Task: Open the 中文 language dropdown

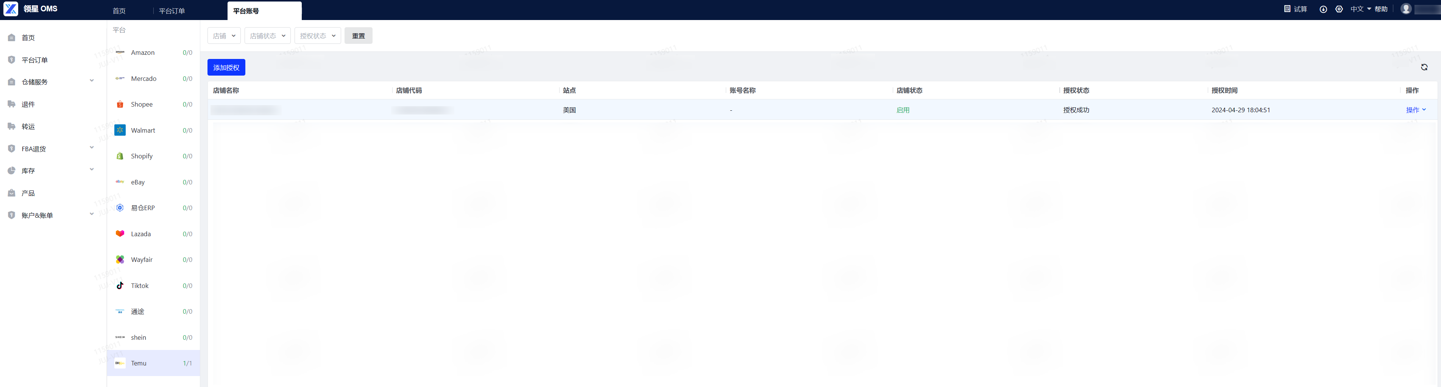Action: tap(1360, 9)
